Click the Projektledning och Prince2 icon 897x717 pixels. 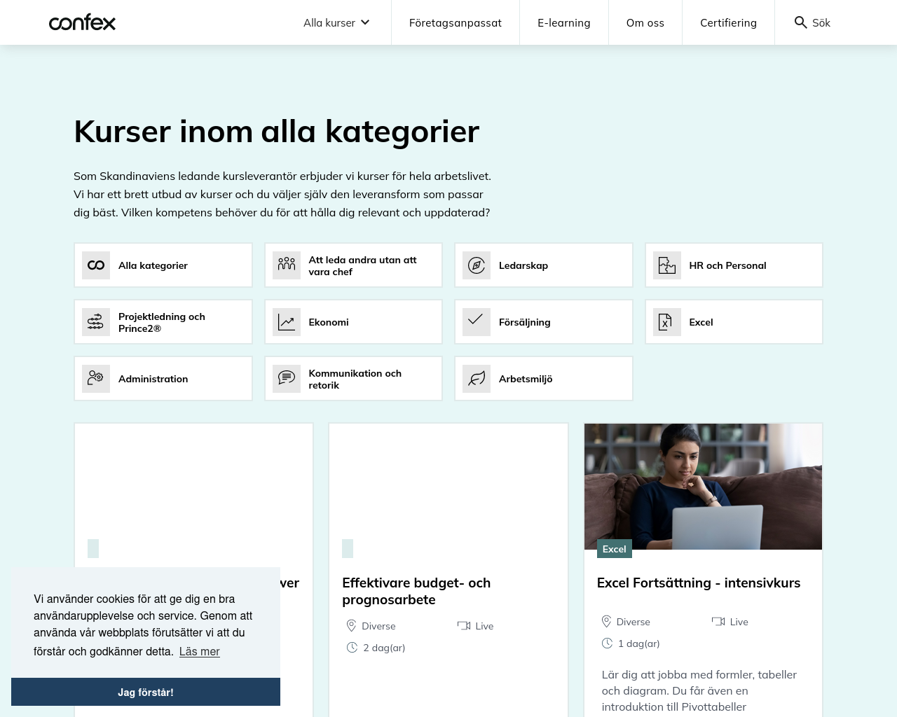pyautogui.click(x=96, y=322)
